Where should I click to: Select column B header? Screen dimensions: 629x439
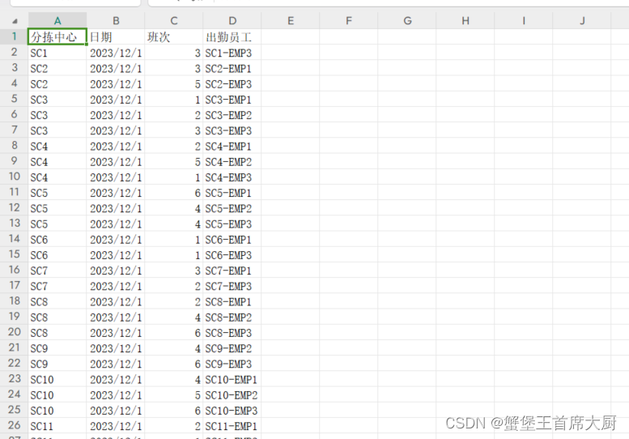pyautogui.click(x=116, y=20)
